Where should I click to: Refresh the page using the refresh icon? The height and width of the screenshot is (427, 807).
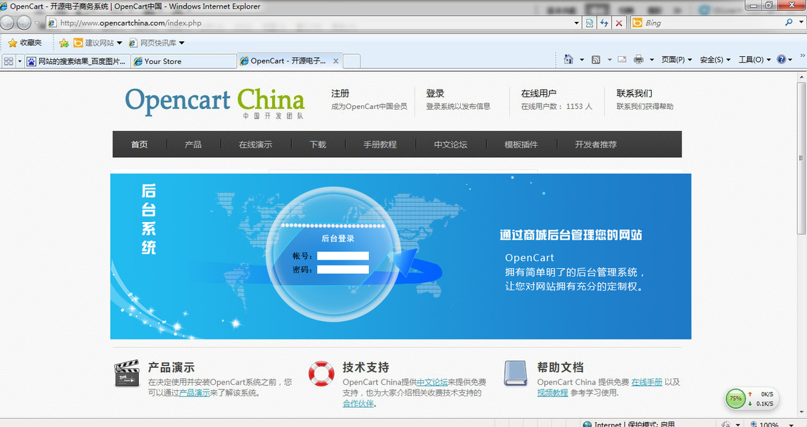pyautogui.click(x=604, y=23)
